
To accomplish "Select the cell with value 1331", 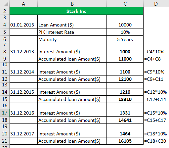I will coord(125,113).
